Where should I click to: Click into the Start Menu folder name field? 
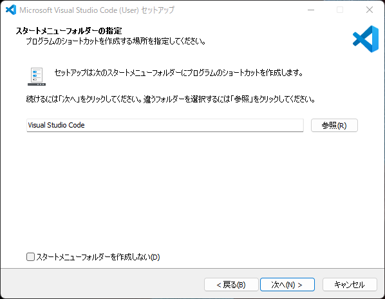(165, 125)
